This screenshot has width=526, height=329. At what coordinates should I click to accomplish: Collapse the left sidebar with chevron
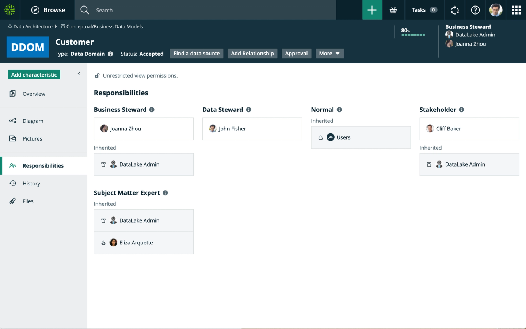pos(79,74)
